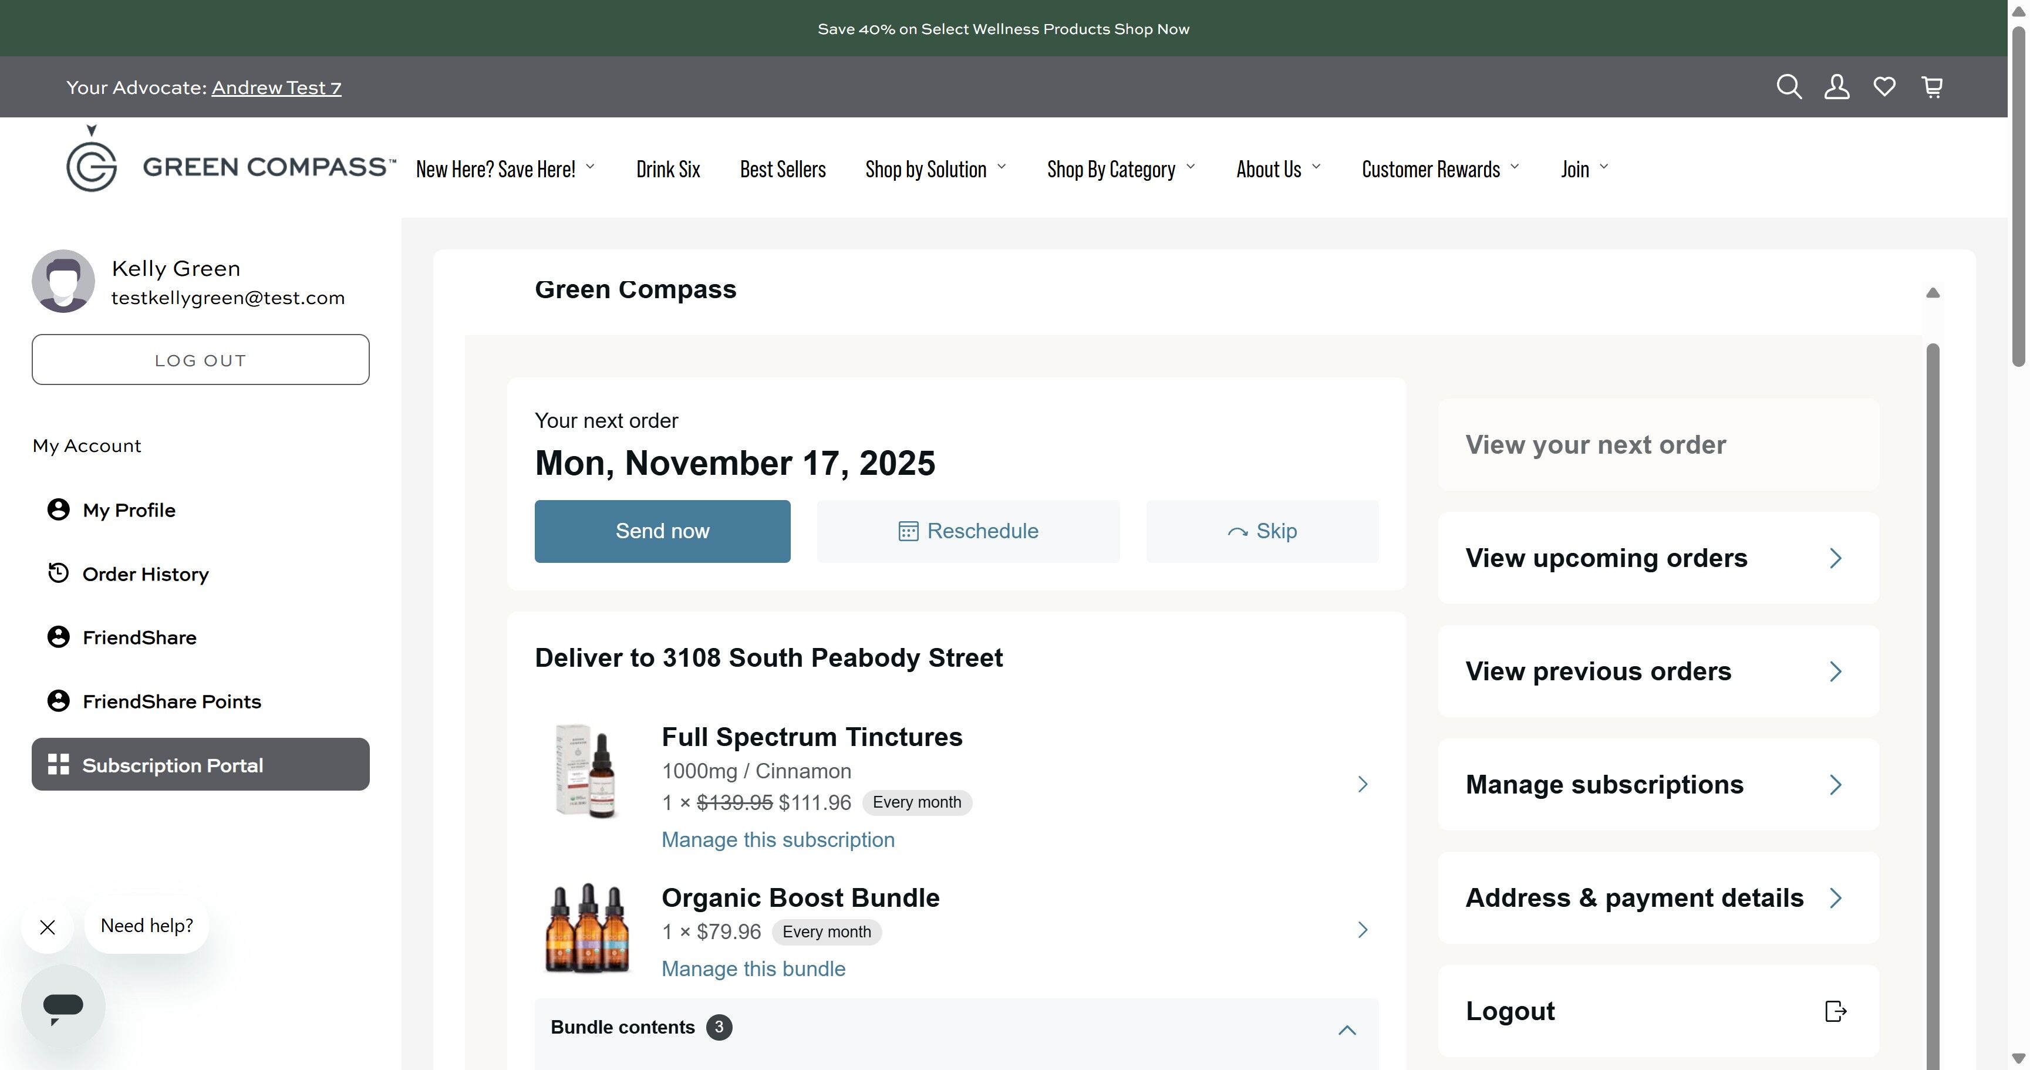Click the Send now button

pyautogui.click(x=662, y=531)
